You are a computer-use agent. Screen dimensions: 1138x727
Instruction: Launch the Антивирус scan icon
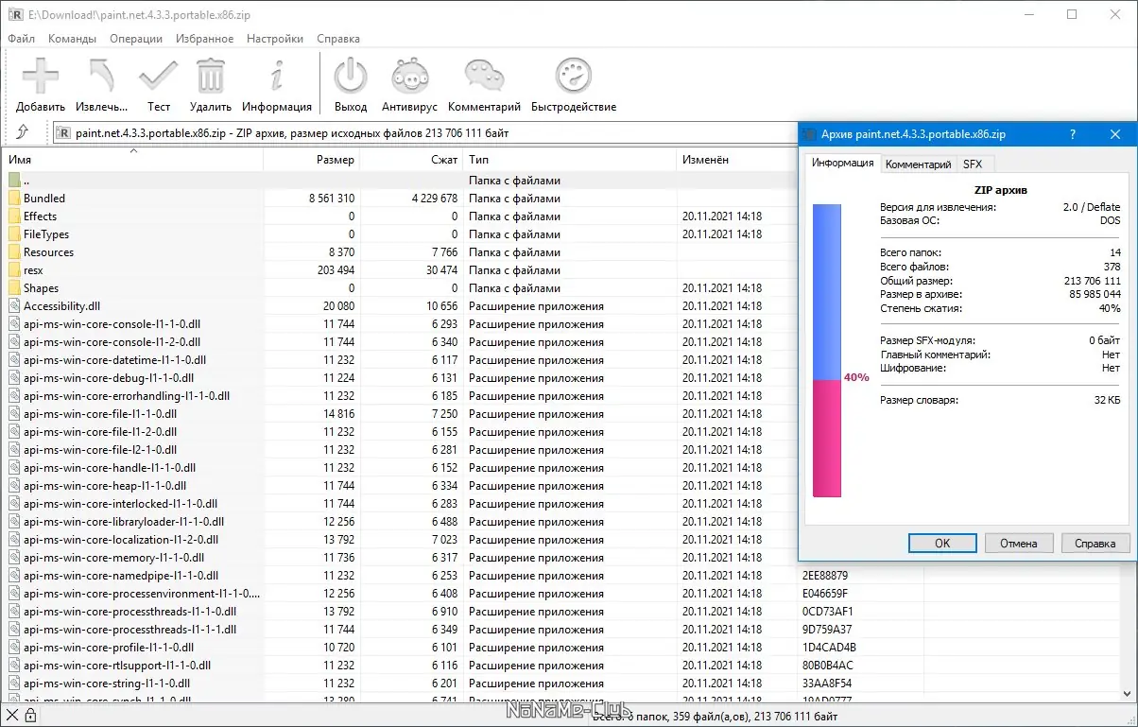tap(411, 76)
